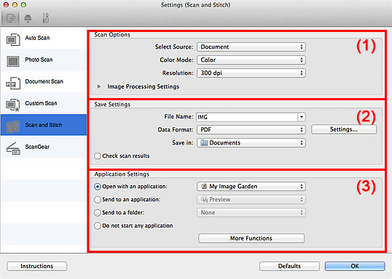Click inside the File Name field
The width and height of the screenshot is (392, 279).
pos(247,117)
